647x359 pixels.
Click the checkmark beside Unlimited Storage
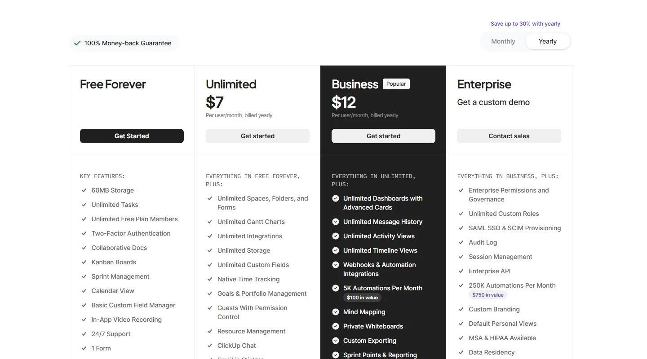pos(210,250)
